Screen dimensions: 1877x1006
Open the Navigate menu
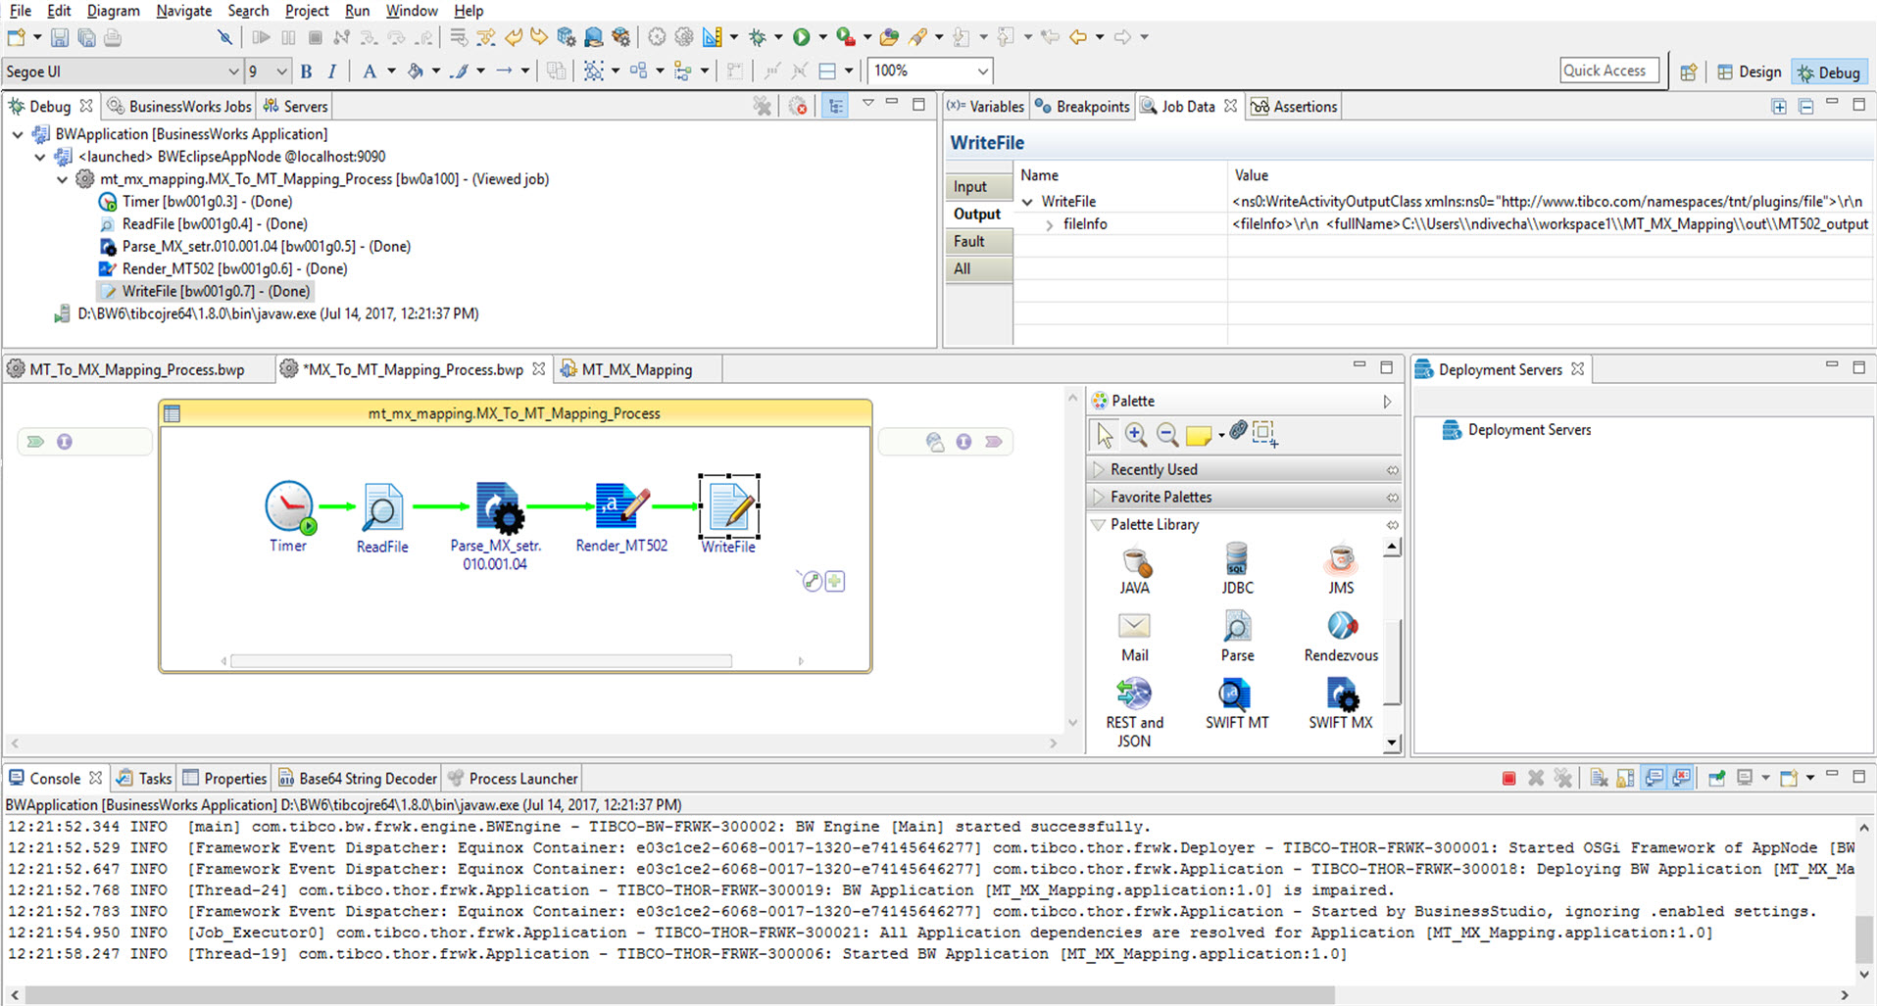click(x=184, y=11)
